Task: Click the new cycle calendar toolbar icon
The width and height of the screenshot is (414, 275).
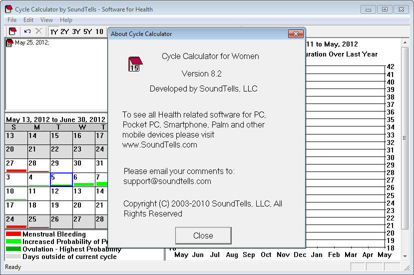Action: 12,31
